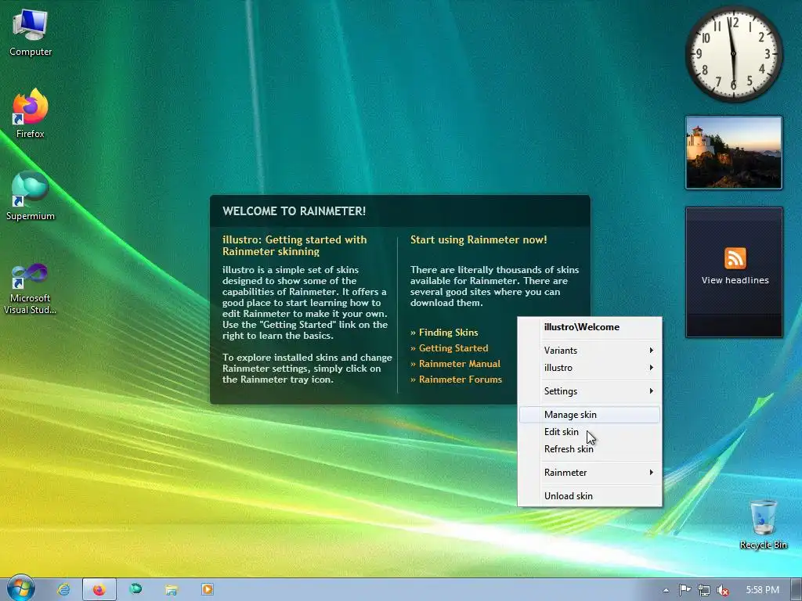This screenshot has height=601, width=802.
Task: Click View headlines in feed gadget
Action: (x=735, y=280)
